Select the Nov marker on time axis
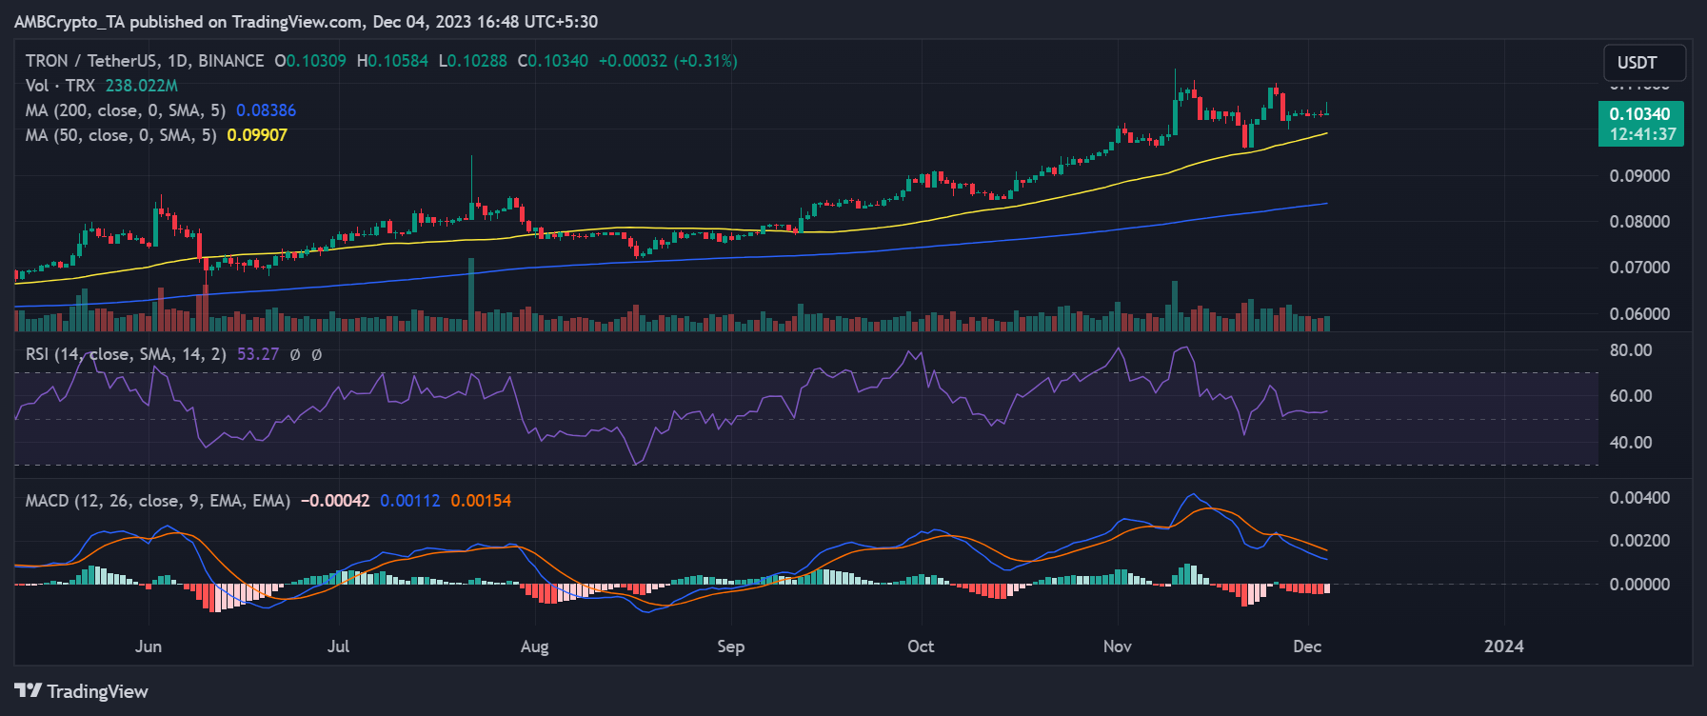 click(x=1117, y=646)
